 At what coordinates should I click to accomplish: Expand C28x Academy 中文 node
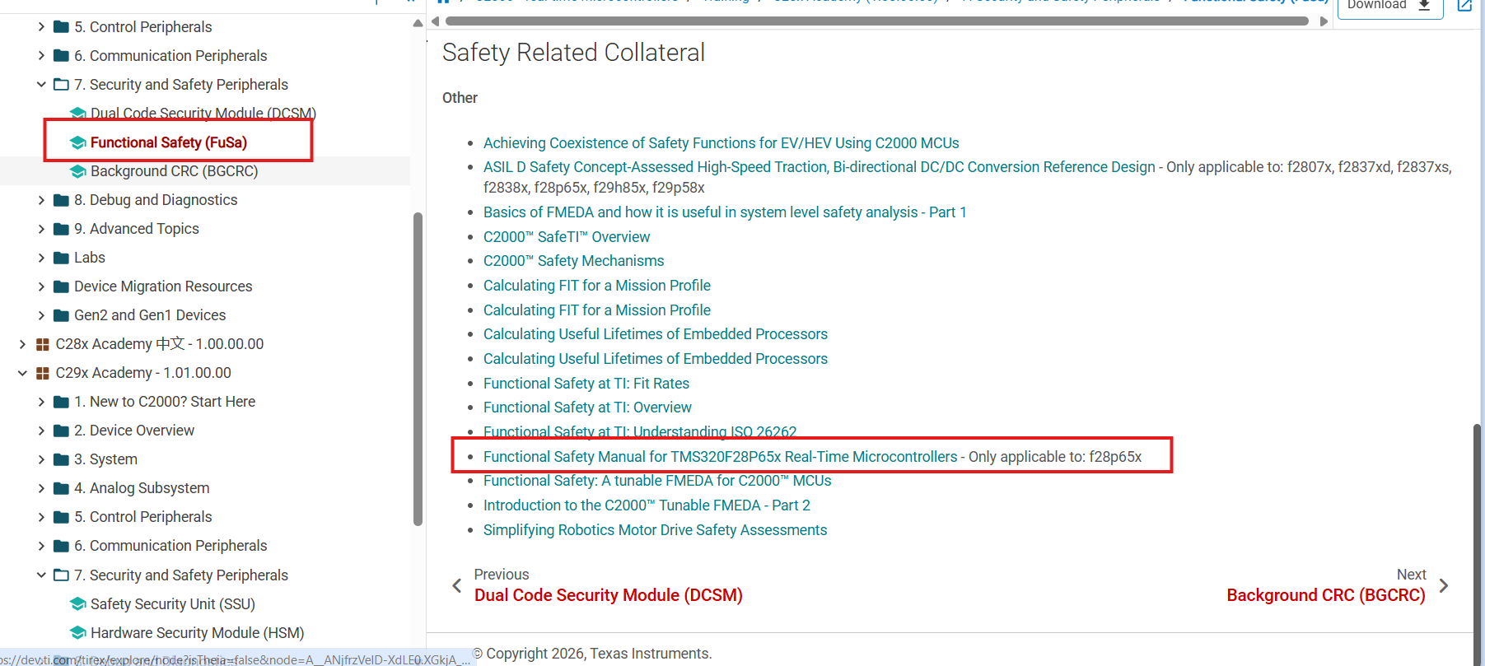pos(22,344)
